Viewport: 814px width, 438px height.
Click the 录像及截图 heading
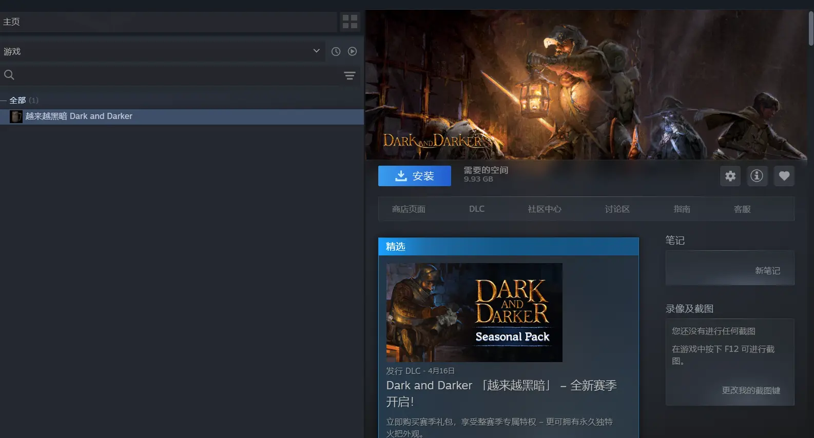click(689, 309)
